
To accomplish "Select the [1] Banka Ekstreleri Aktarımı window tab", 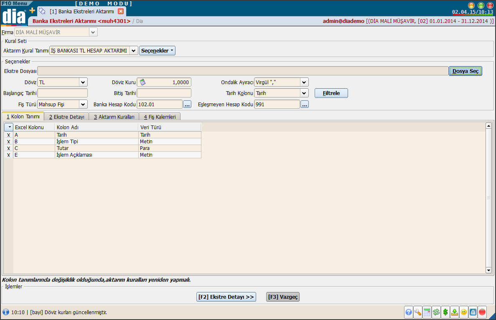I will [x=81, y=11].
